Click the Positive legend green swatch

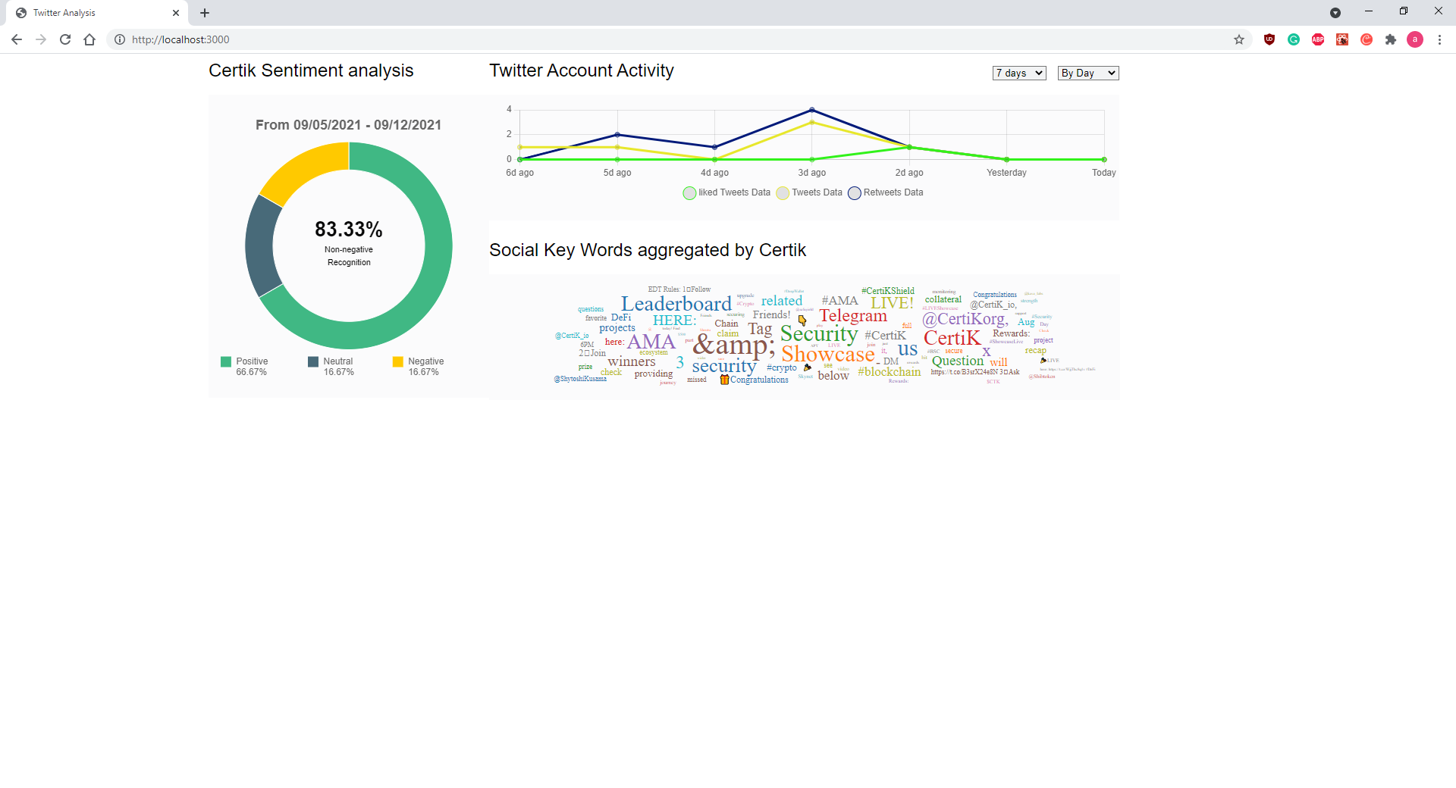(x=226, y=361)
